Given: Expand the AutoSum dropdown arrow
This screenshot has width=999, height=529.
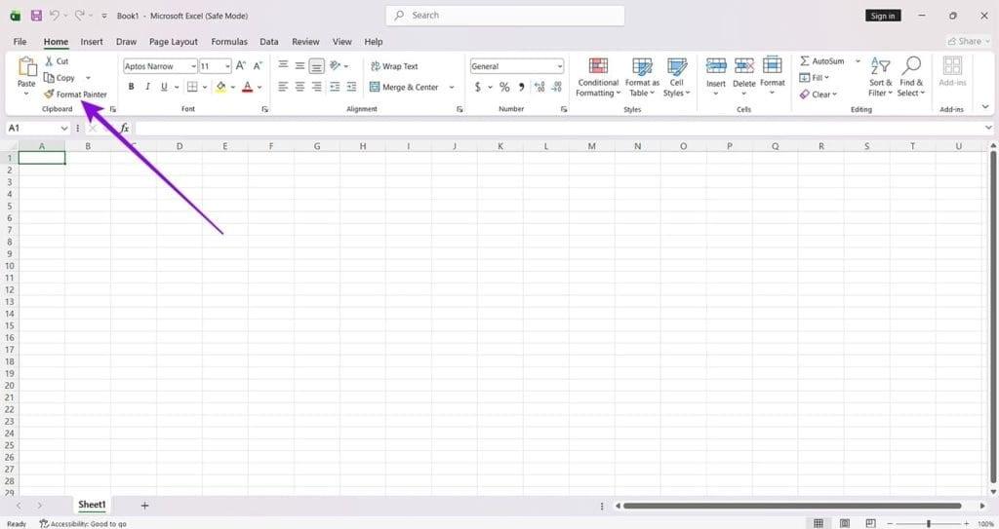Looking at the screenshot, I should pyautogui.click(x=858, y=61).
